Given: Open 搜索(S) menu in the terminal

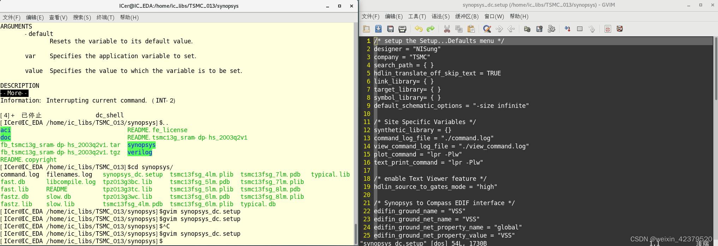Looking at the screenshot, I should coord(82,17).
